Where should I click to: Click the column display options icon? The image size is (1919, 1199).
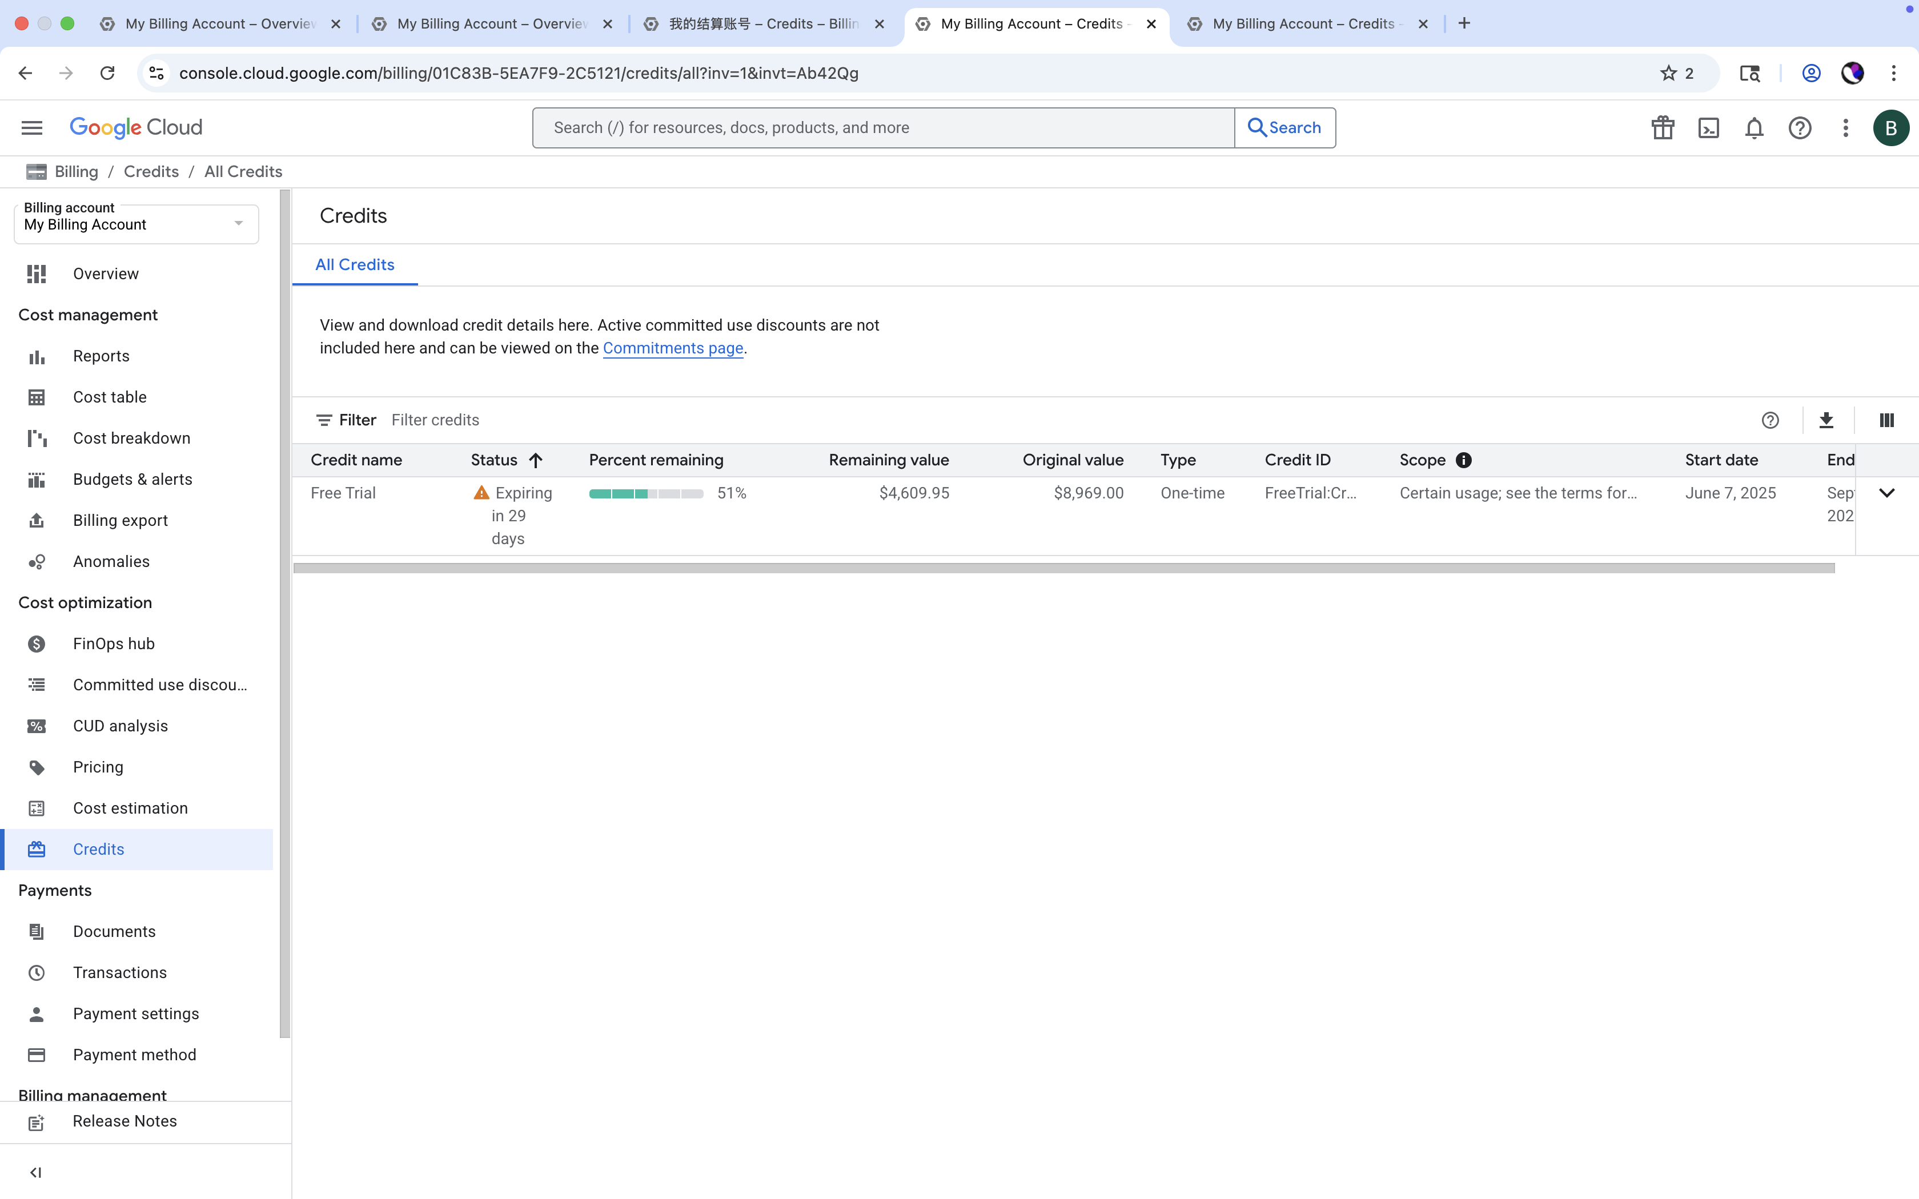pos(1886,420)
